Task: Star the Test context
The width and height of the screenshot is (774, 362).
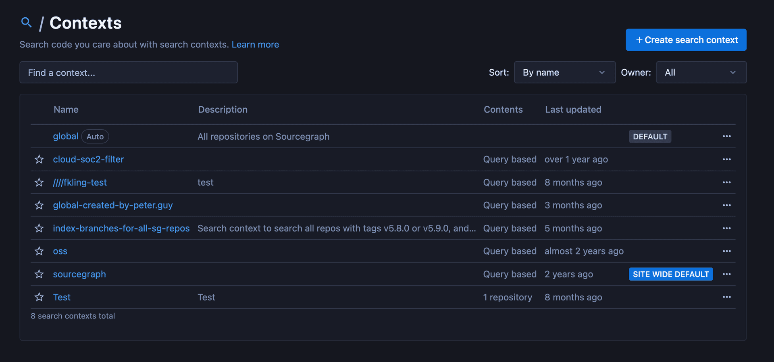Action: [x=39, y=297]
